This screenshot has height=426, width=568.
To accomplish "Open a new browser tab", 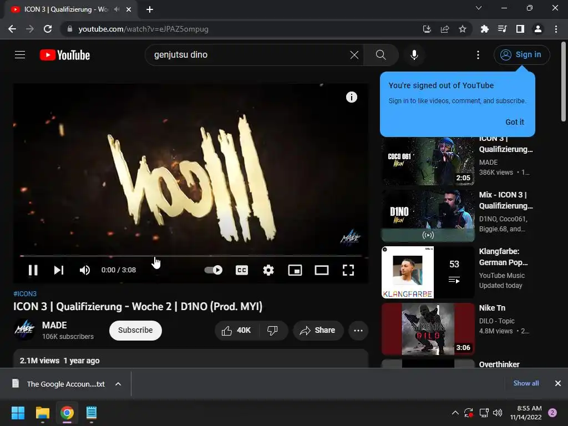I will [150, 9].
